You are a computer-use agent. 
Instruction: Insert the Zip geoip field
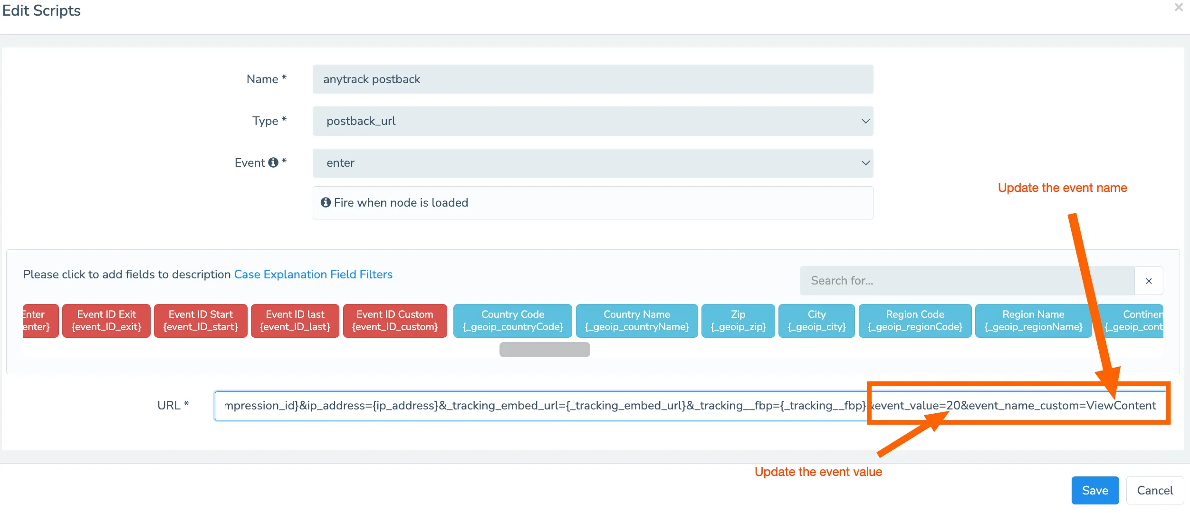tap(738, 321)
